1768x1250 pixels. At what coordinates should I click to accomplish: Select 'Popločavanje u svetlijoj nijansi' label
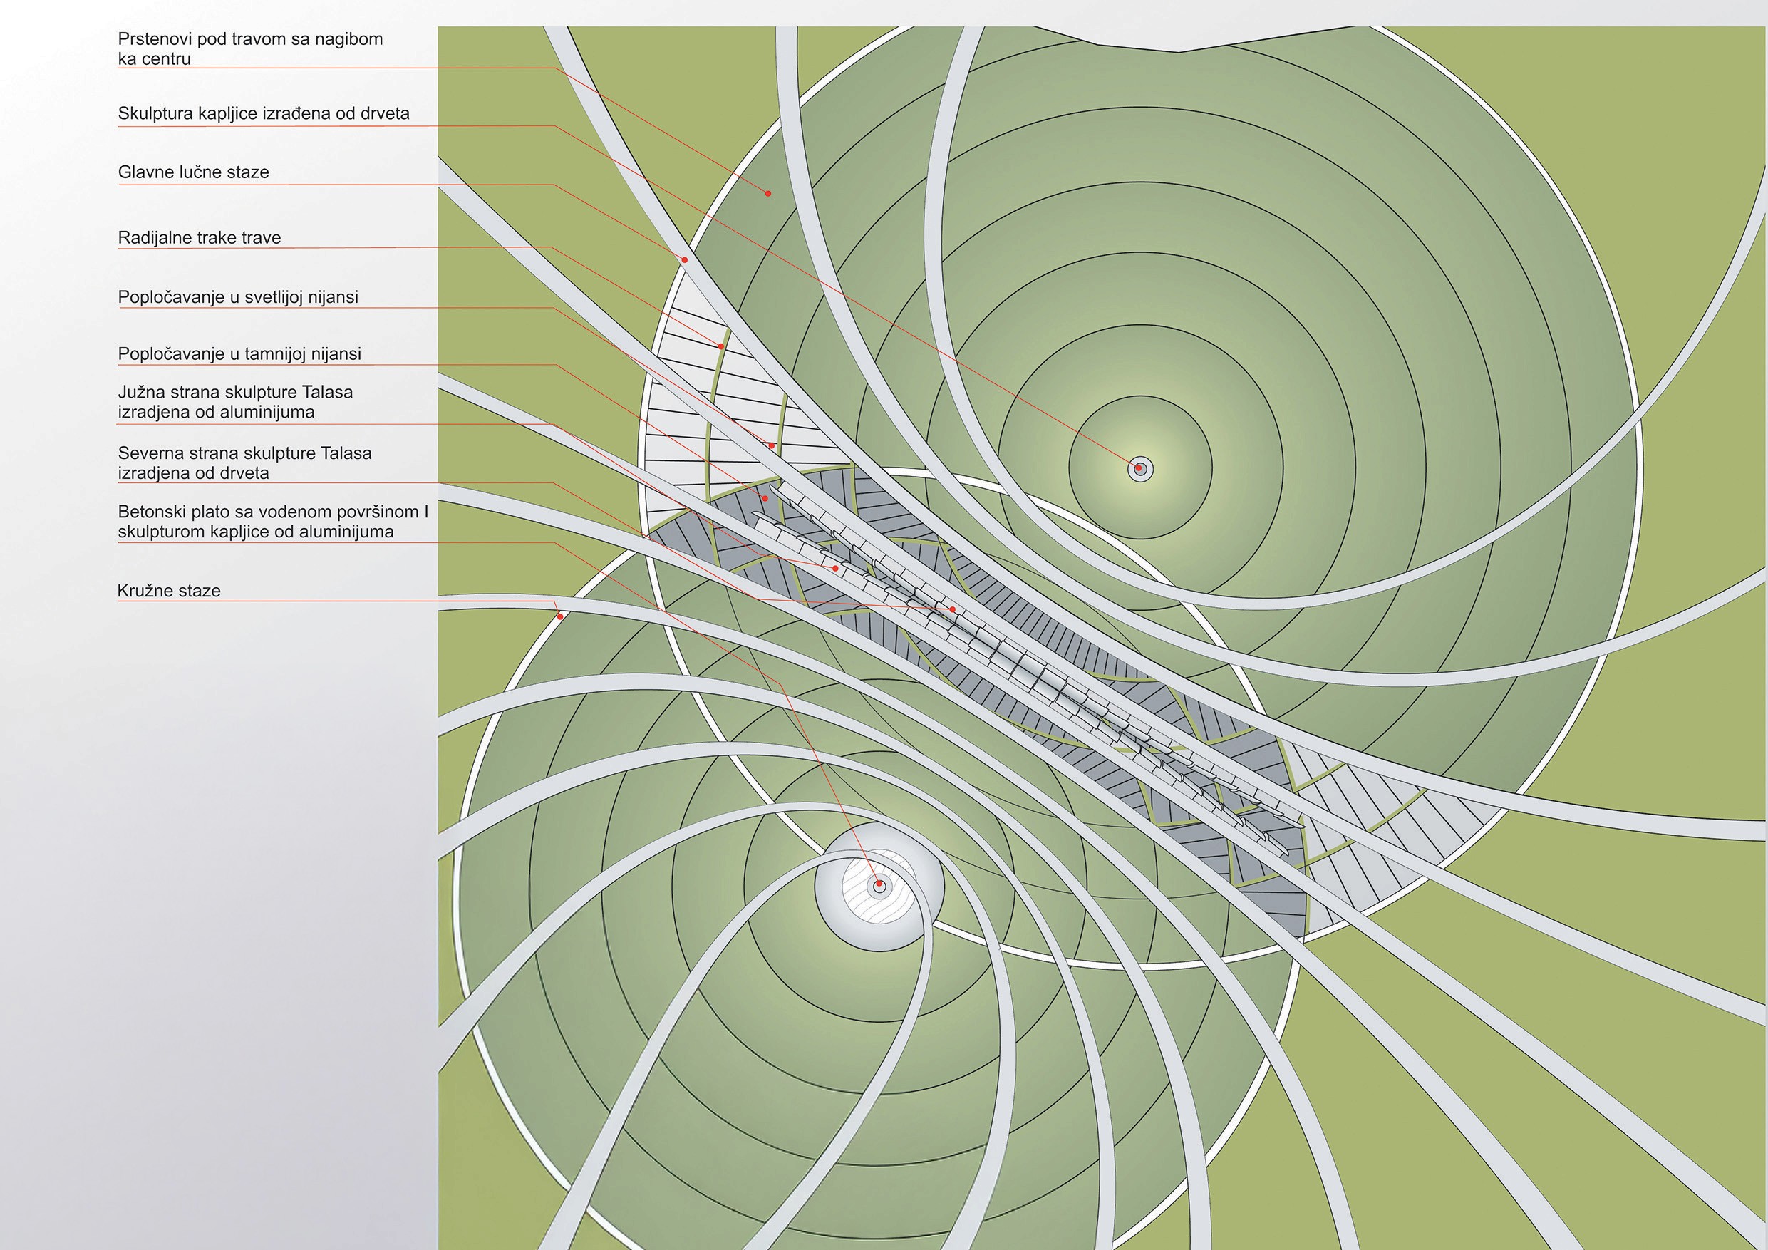tap(238, 297)
